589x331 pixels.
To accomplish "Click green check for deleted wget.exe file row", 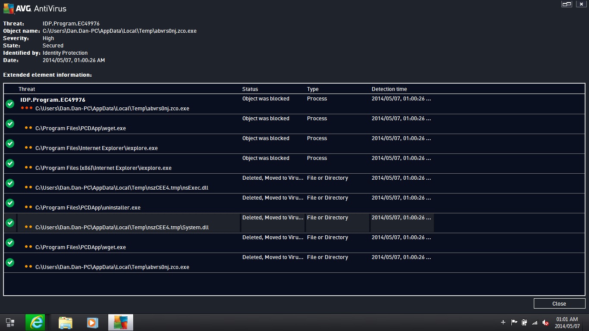I will click(x=10, y=243).
